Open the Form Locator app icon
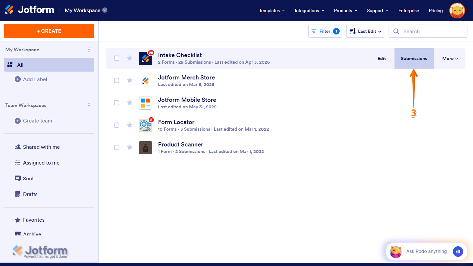This screenshot has width=473, height=266. pyautogui.click(x=146, y=125)
